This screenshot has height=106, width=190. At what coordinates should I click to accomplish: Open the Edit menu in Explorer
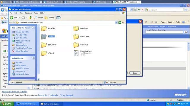coord(16,13)
